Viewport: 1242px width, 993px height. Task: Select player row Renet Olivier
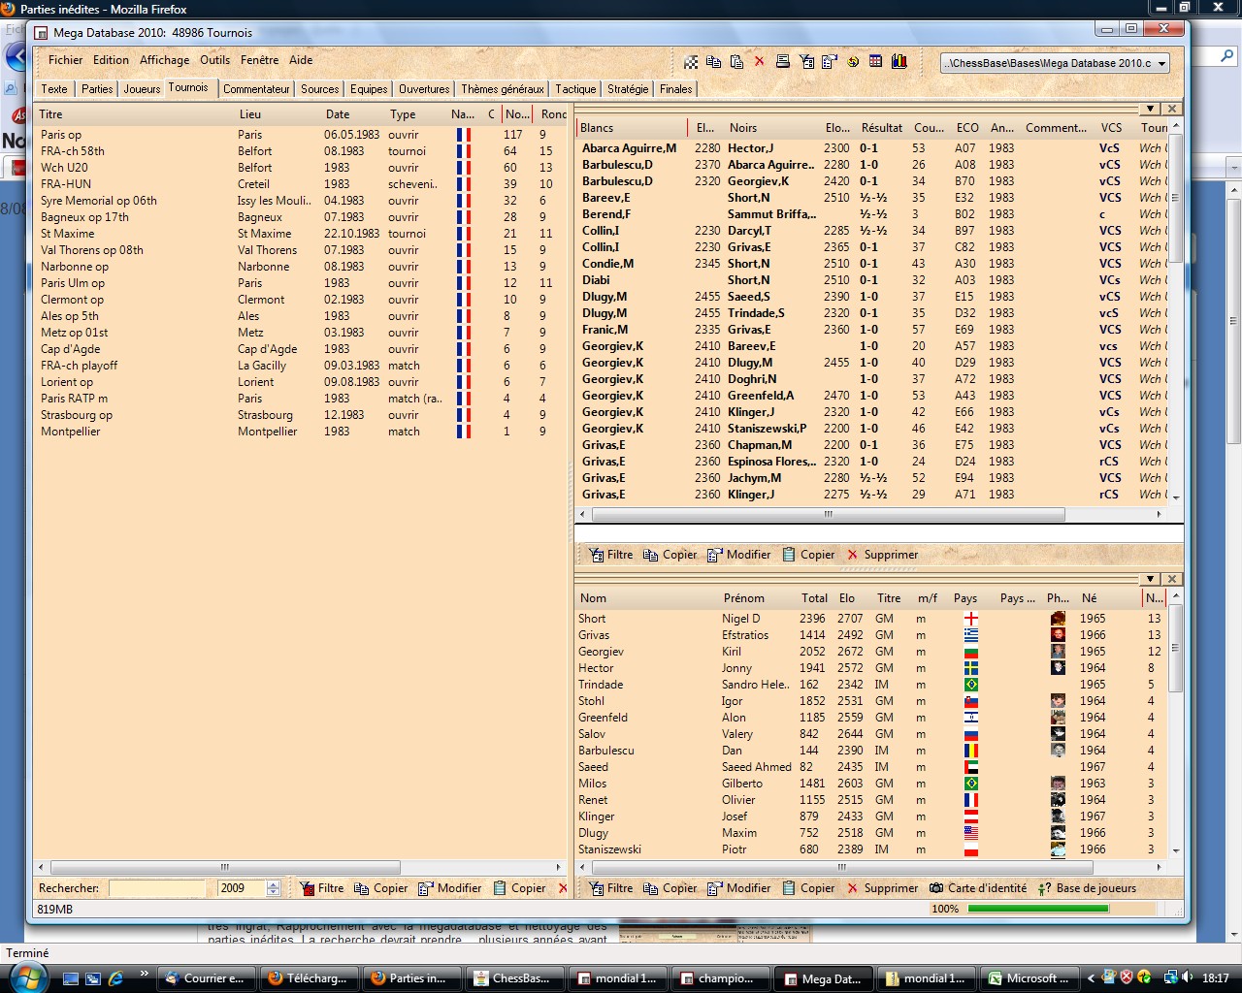(871, 800)
